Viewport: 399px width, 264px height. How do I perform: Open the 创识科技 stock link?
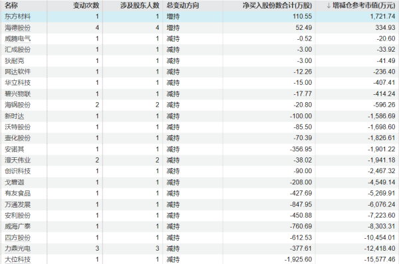(17, 171)
